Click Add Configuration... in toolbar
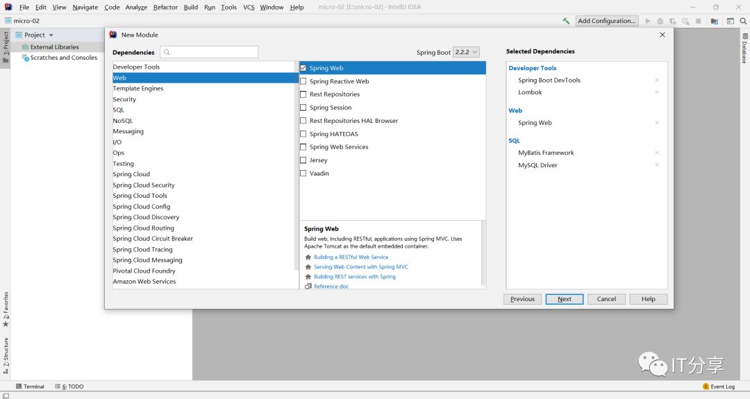The width and height of the screenshot is (750, 399). pos(606,21)
